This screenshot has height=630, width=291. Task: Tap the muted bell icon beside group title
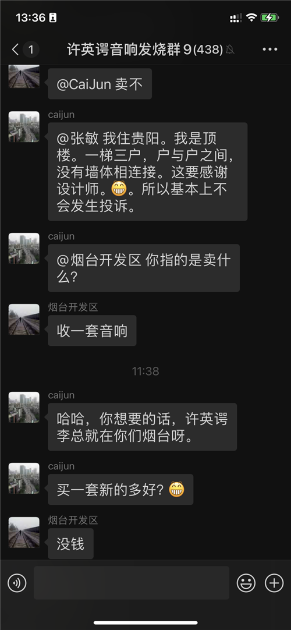point(230,50)
